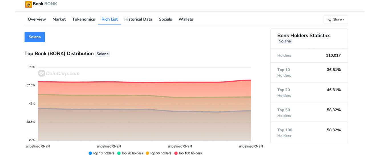
Task: Click the Top Bonk (BONK) Distribution heading
Action: 59,54
